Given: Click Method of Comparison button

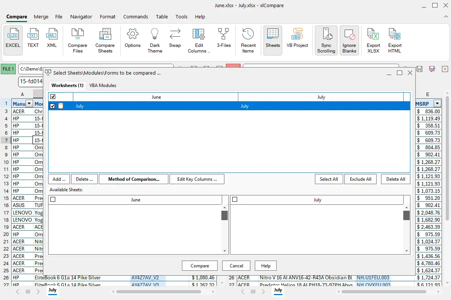Looking at the screenshot, I should pyautogui.click(x=133, y=179).
